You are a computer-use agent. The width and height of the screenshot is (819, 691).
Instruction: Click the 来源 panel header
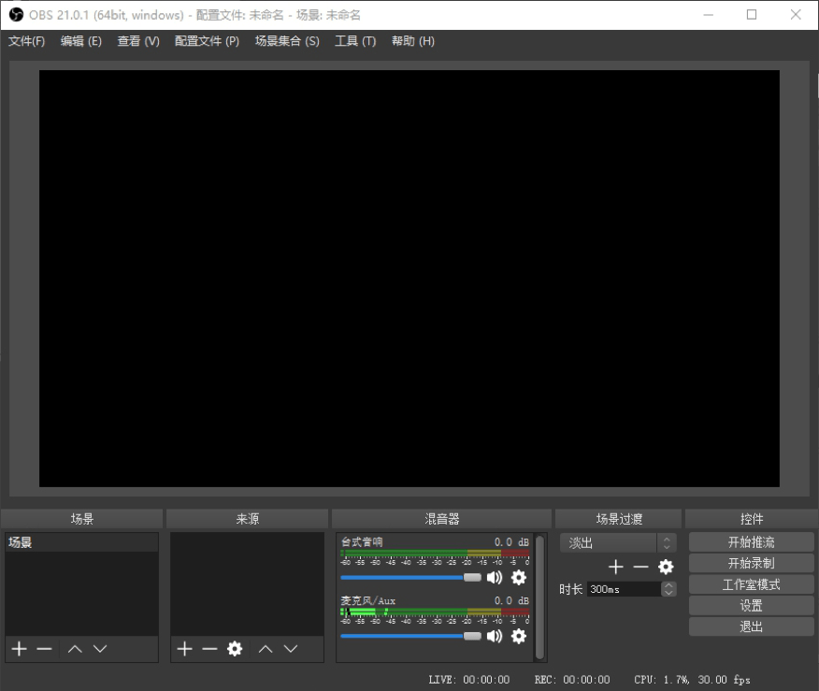247,519
